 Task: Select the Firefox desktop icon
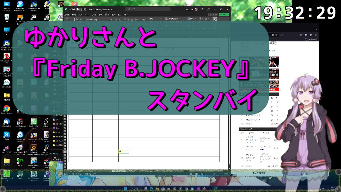click(6, 150)
